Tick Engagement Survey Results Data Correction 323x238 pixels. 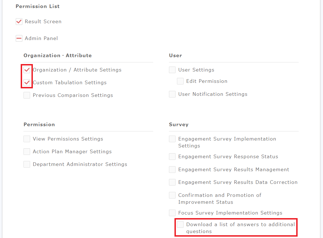(x=172, y=182)
